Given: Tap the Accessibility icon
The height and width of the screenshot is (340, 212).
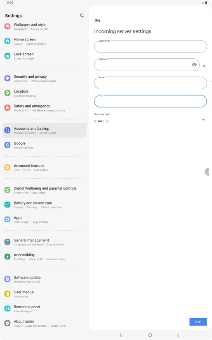Looking at the screenshot, I should point(7,257).
